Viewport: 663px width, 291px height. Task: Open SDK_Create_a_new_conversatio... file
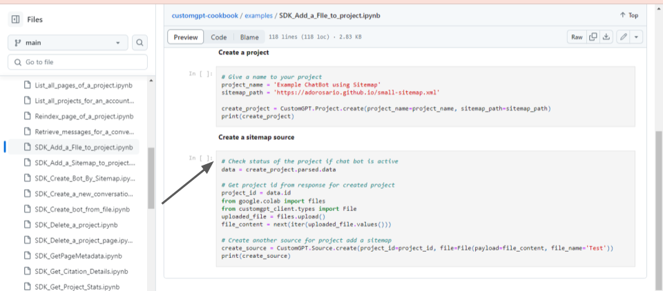coord(84,194)
